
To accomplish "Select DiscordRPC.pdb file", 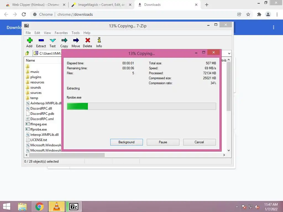I will click(42, 113).
